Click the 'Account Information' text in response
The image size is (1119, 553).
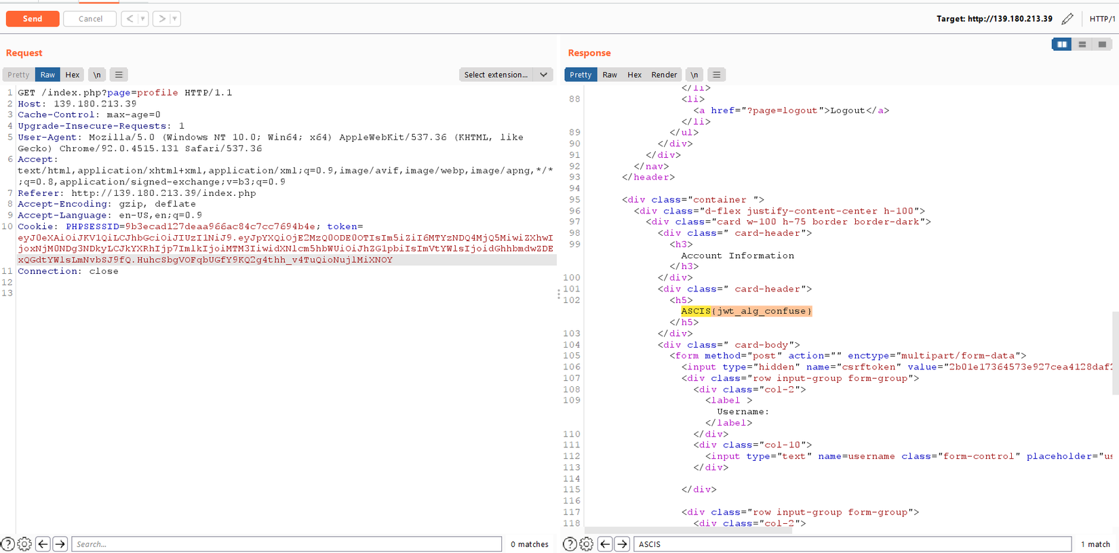point(737,255)
